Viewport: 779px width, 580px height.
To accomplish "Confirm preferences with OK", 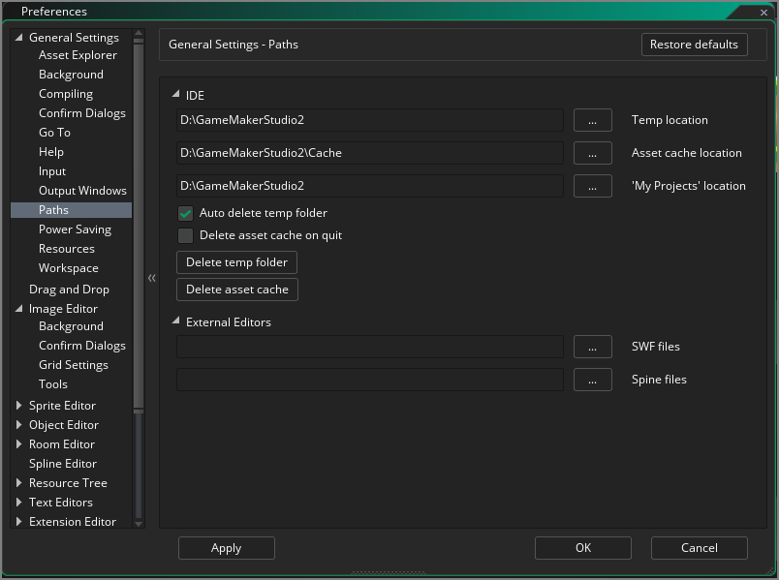I will tap(582, 548).
